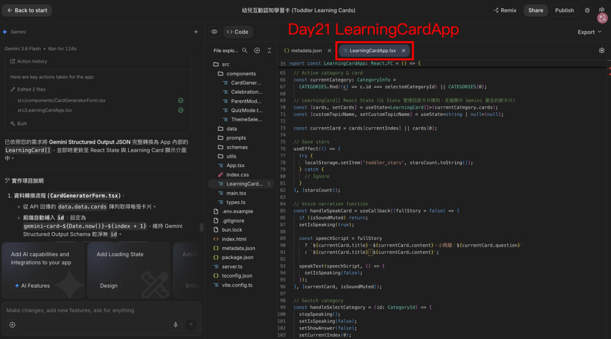Select LearningCard... file in tree
Viewport: 611px width, 339px height.
(x=240, y=184)
